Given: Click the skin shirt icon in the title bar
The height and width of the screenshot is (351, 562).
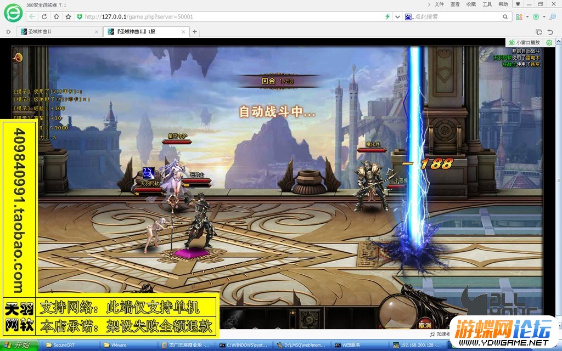Looking at the screenshot, I should click(x=518, y=4).
